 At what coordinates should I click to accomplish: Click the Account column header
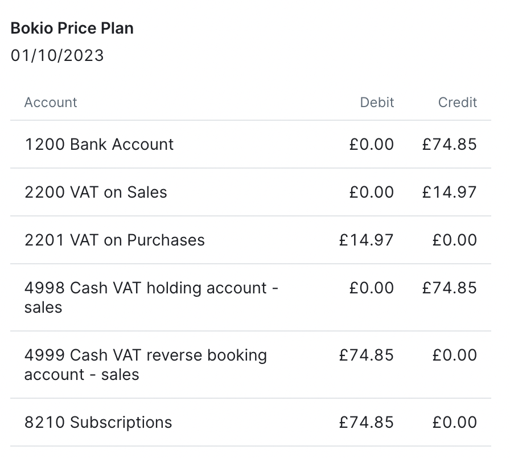coord(51,103)
